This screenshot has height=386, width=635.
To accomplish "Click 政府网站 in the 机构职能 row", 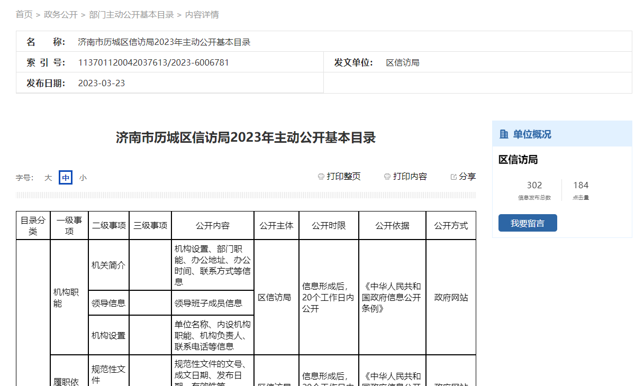I will pos(451,297).
